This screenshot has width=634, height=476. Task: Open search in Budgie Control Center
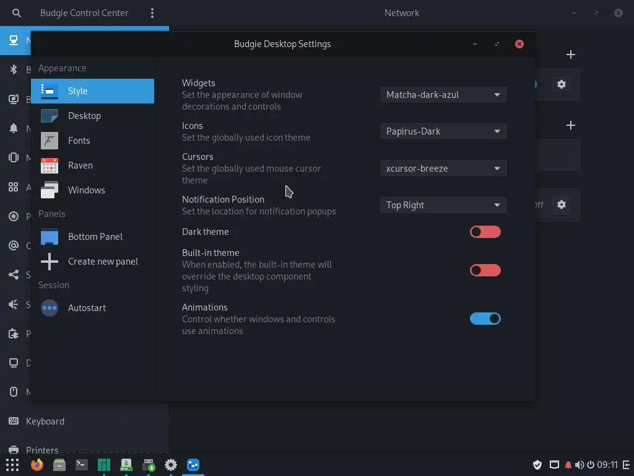16,13
